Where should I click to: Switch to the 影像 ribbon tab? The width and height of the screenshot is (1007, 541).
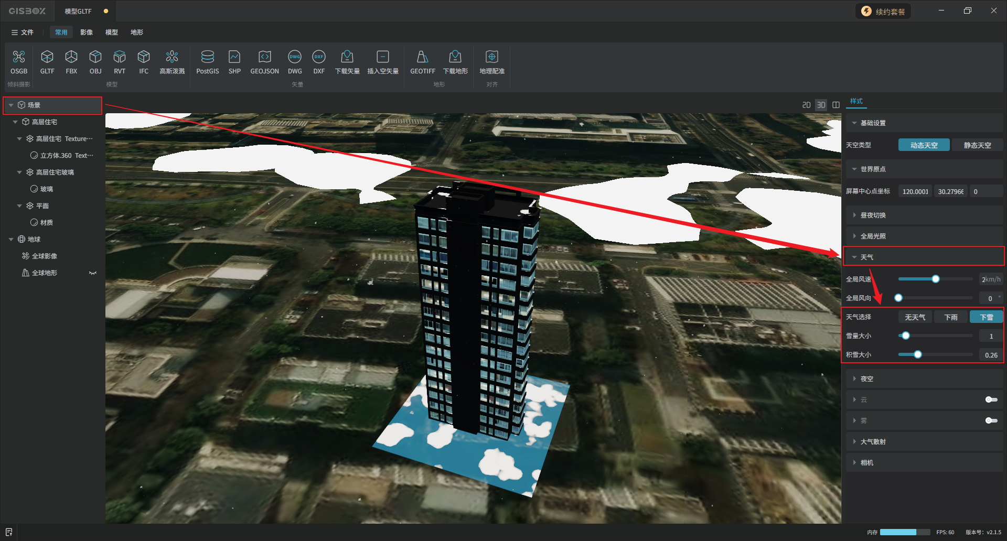(x=87, y=33)
